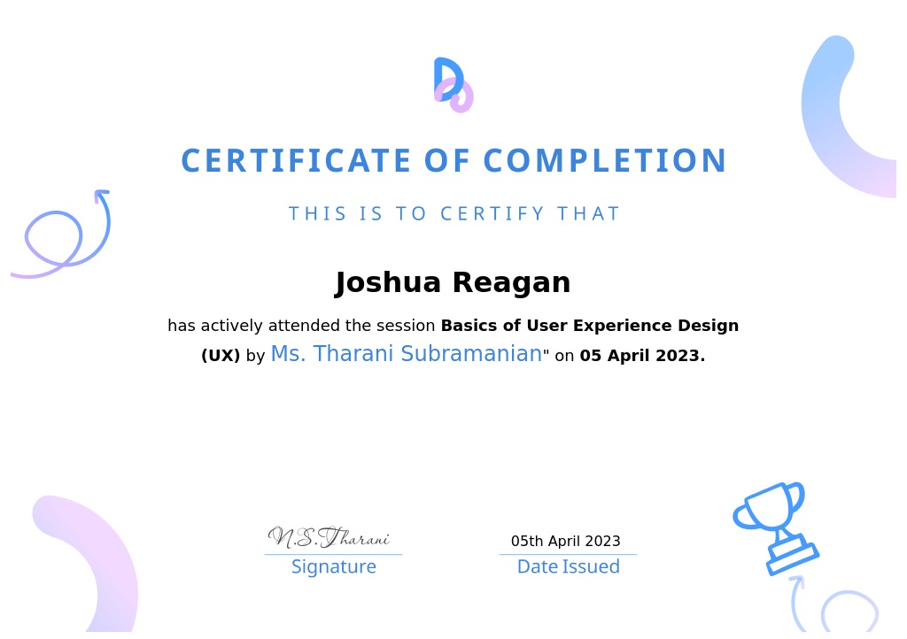Select the Certificate of Completion heading

453,161
